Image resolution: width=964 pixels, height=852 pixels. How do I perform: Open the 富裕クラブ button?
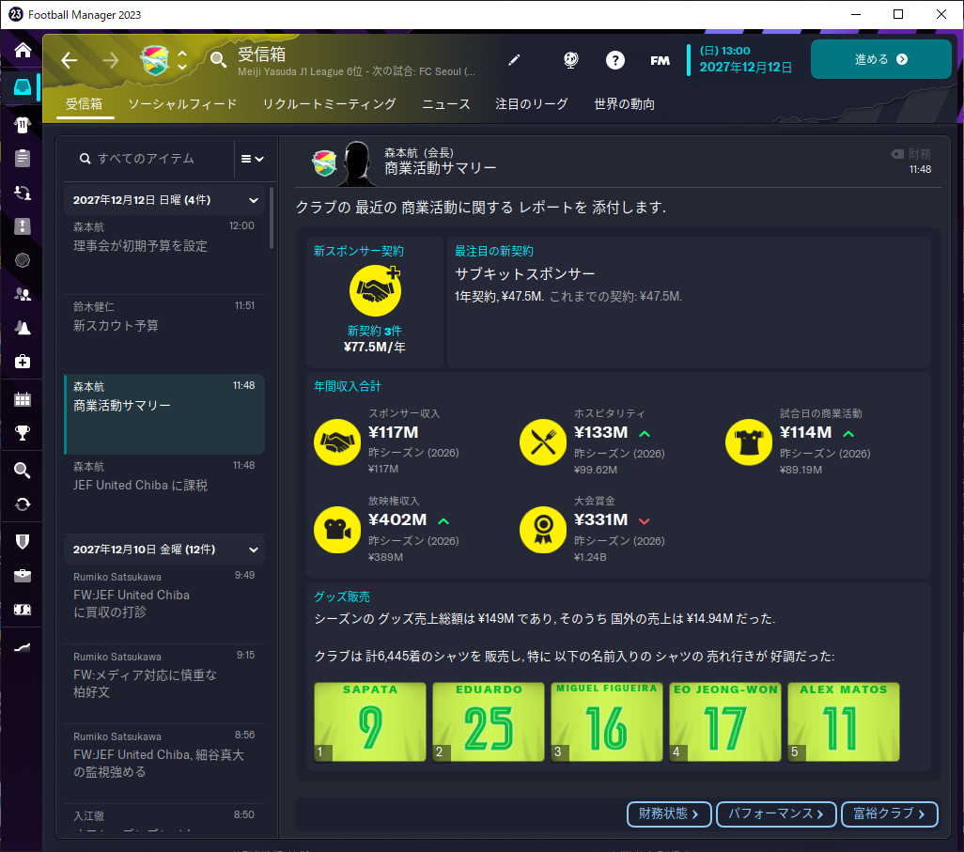(889, 813)
